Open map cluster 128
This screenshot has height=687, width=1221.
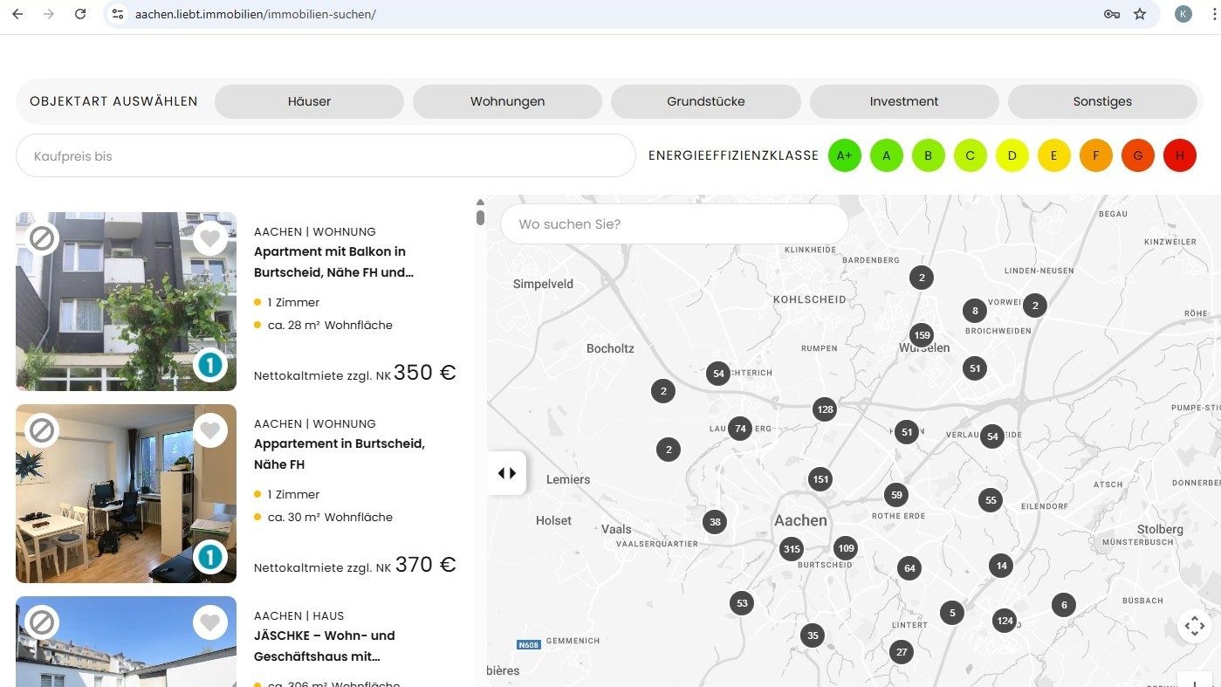click(825, 409)
